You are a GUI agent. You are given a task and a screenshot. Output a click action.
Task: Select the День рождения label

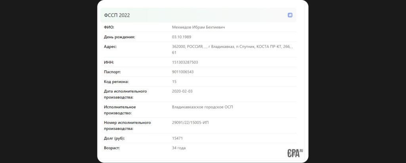pyautogui.click(x=119, y=37)
